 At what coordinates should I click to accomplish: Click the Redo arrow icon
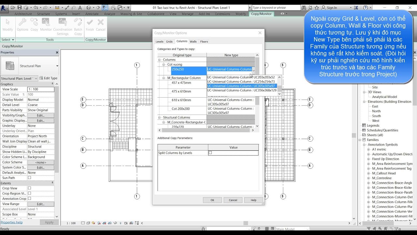tap(45, 8)
